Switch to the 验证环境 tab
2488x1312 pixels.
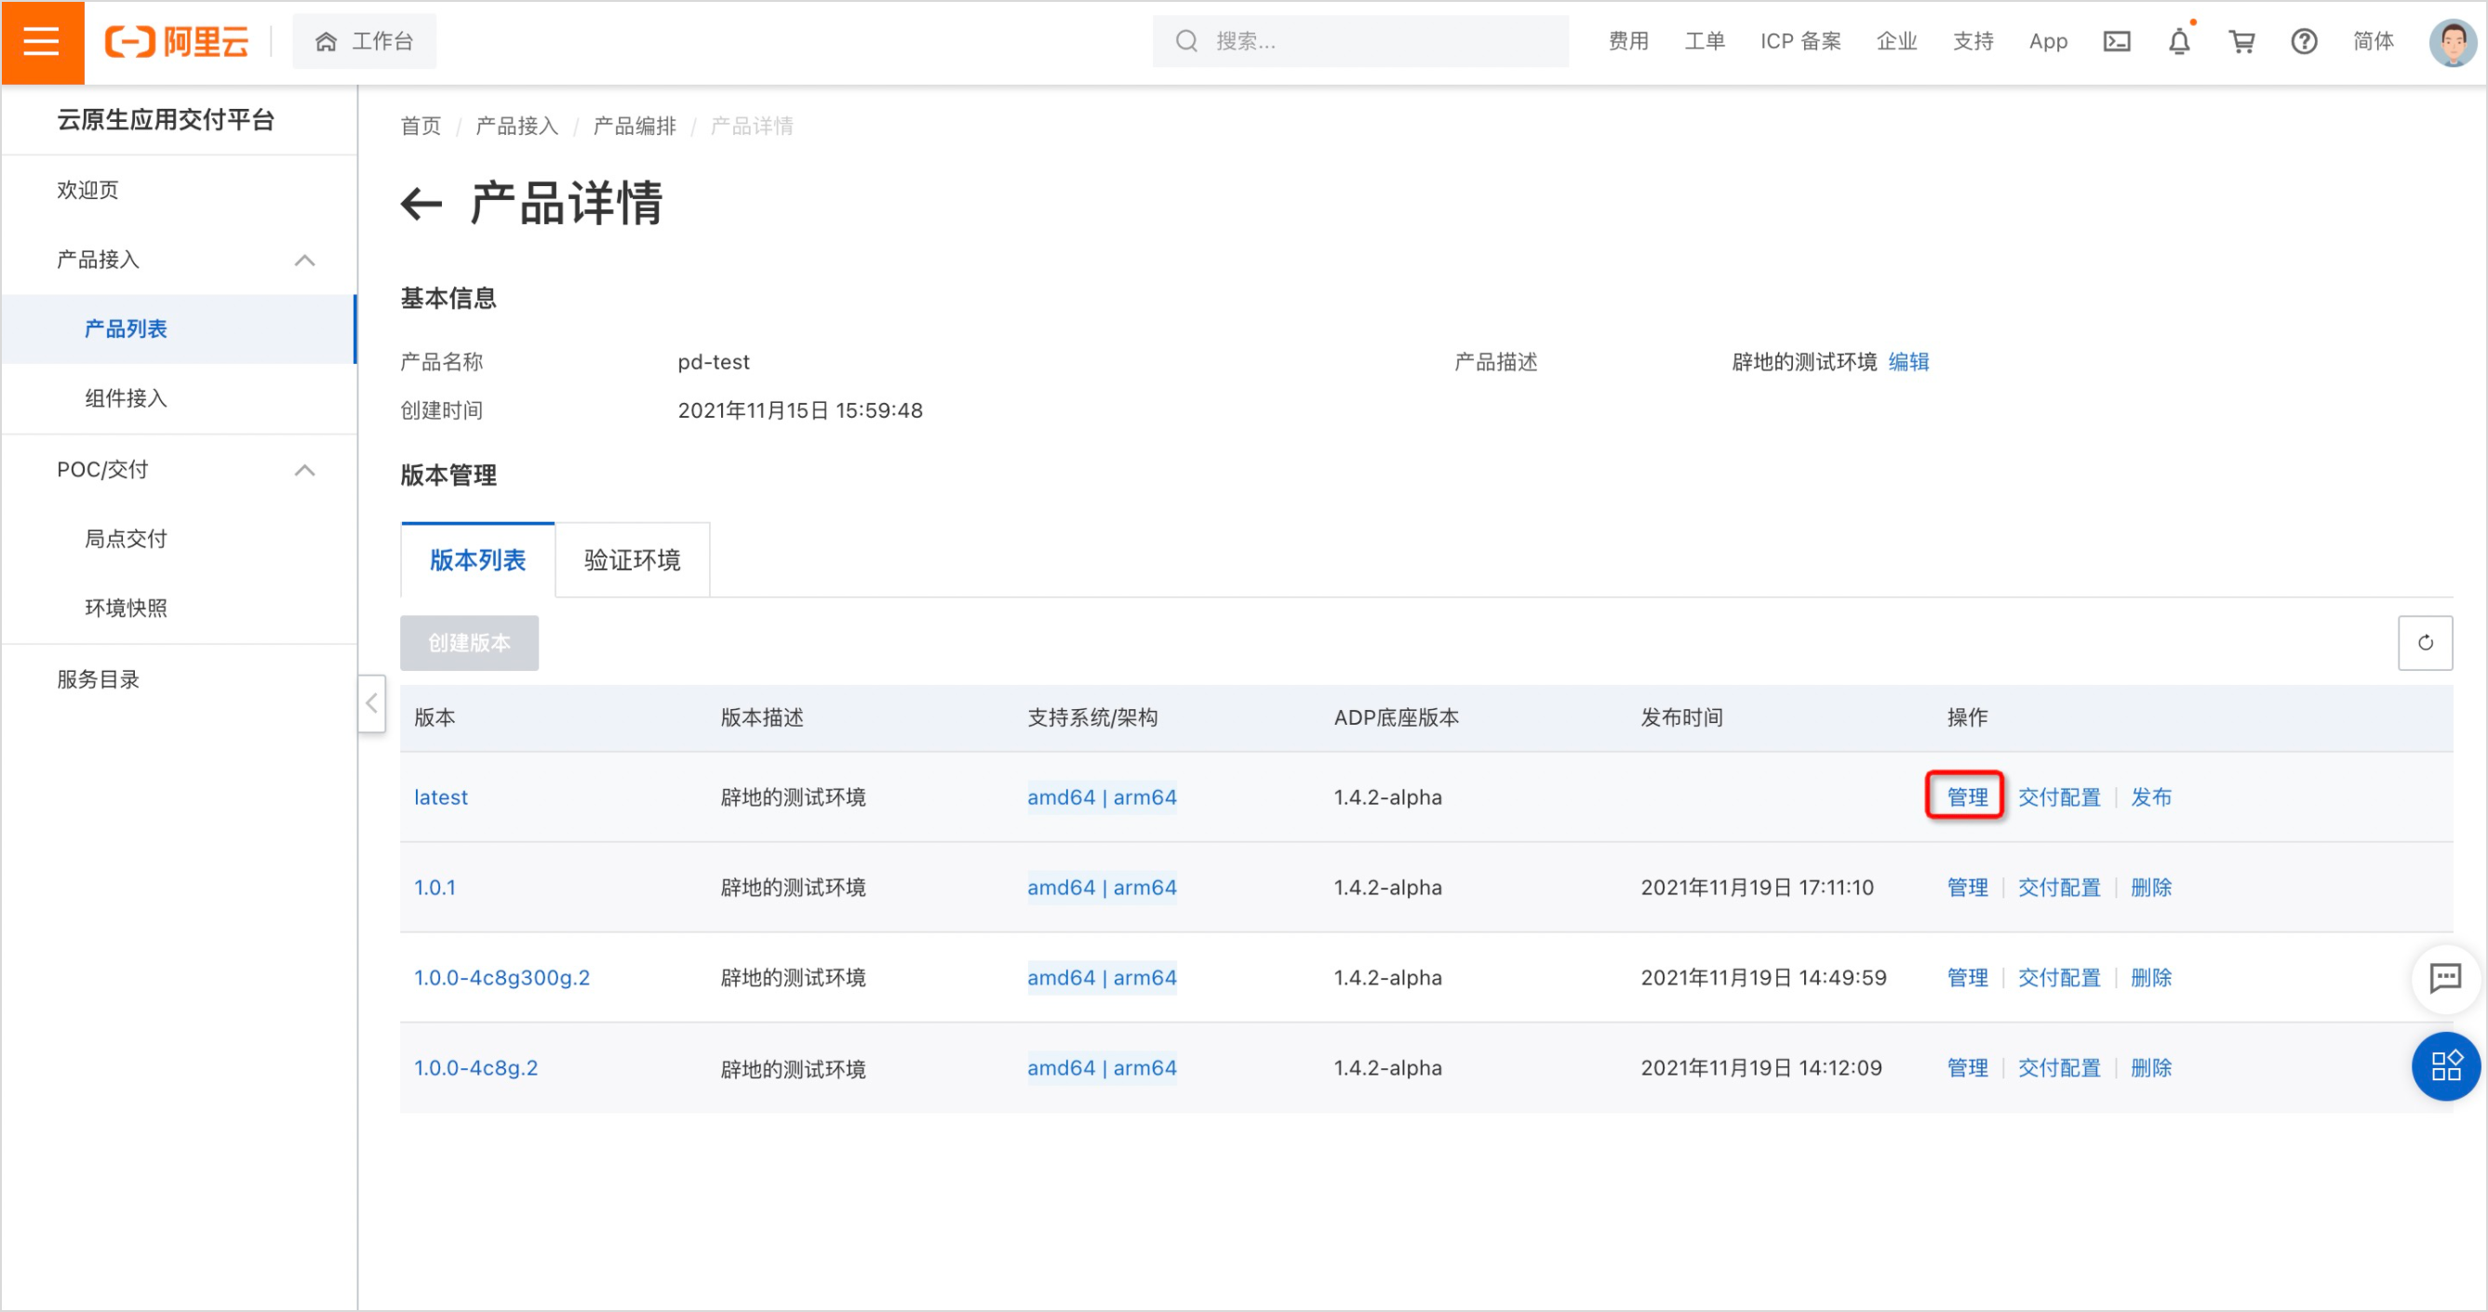point(632,560)
